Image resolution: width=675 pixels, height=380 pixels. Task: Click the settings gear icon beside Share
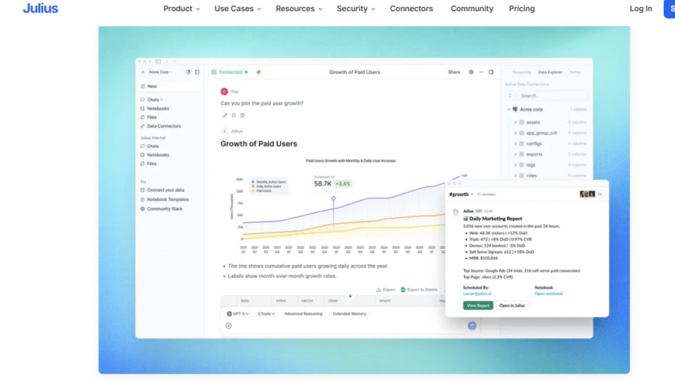pos(471,72)
